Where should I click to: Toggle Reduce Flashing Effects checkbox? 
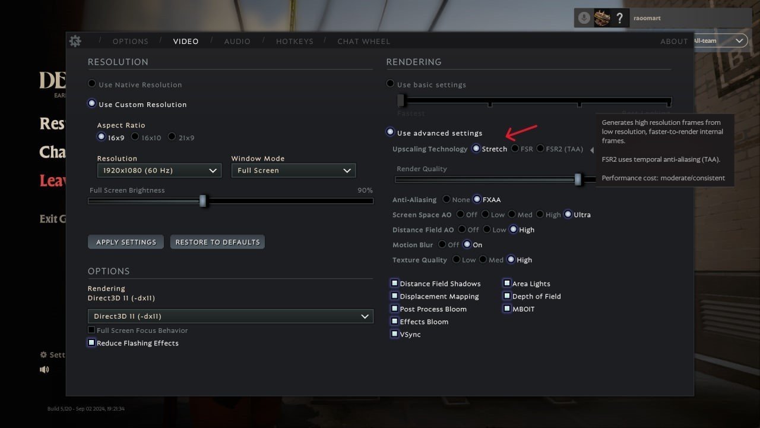coord(91,342)
